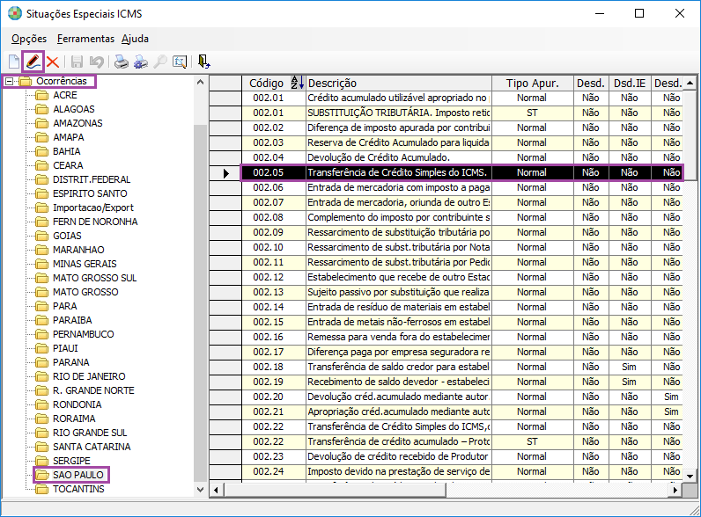This screenshot has width=701, height=517.
Task: Select MINAS GERAIS in the tree
Action: (x=85, y=264)
